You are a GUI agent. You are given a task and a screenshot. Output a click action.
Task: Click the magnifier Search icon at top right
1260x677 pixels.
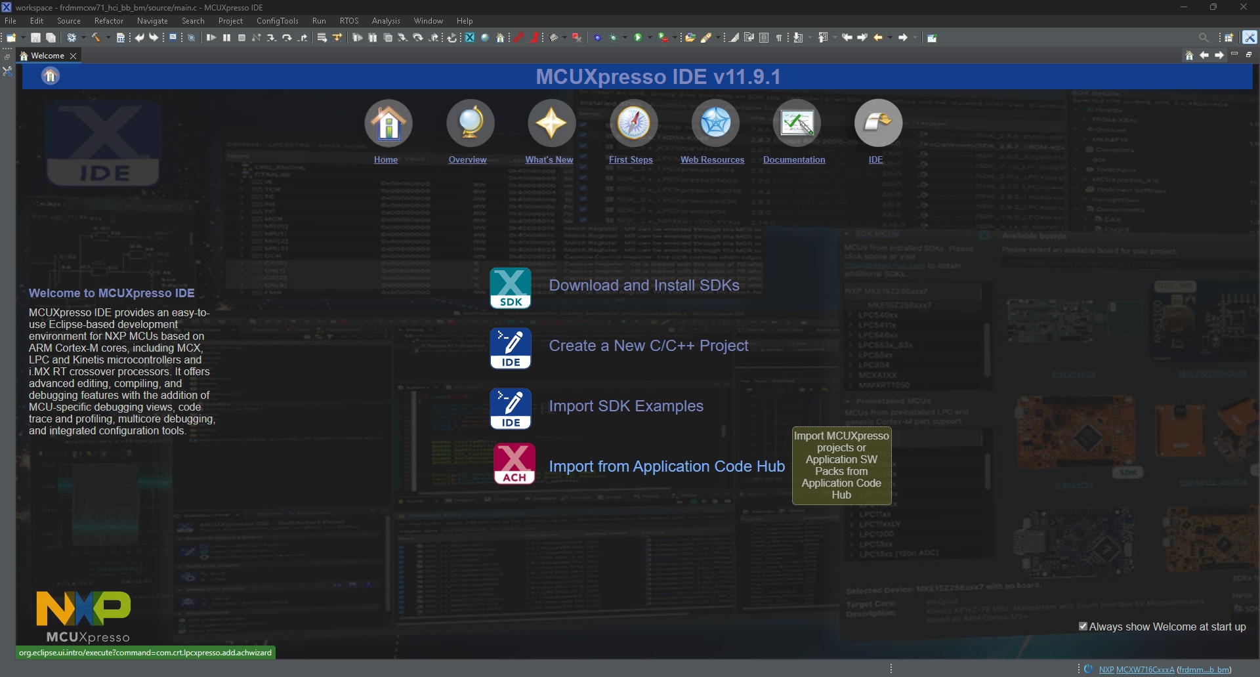[1204, 37]
